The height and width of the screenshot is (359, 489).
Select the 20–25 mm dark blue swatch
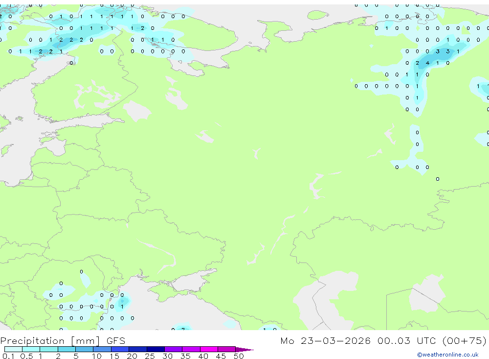pos(138,349)
